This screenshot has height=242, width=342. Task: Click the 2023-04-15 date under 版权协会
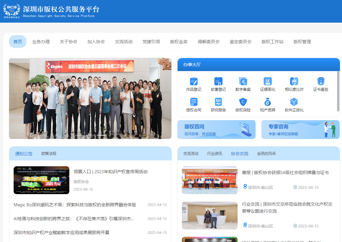(83, 189)
